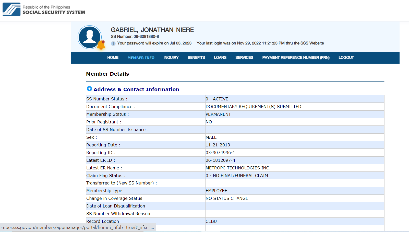Click LOGOUT to sign out
This screenshot has height=232, width=409.
tap(346, 58)
